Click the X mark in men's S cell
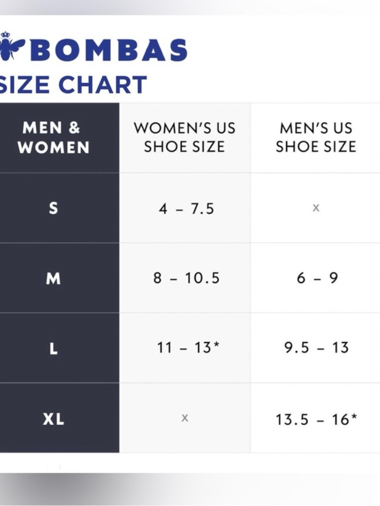The image size is (380, 506). (316, 208)
